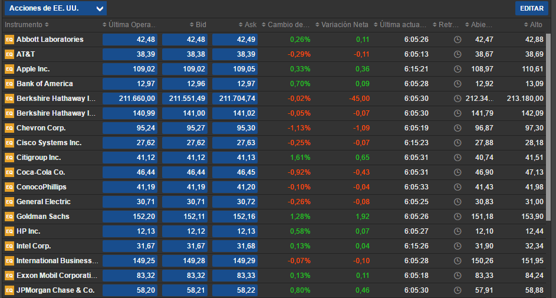Click AT&T ask price 38,39
The image size is (556, 298).
235,54
